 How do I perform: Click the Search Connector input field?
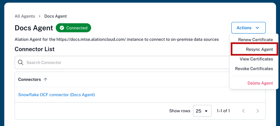(122, 63)
